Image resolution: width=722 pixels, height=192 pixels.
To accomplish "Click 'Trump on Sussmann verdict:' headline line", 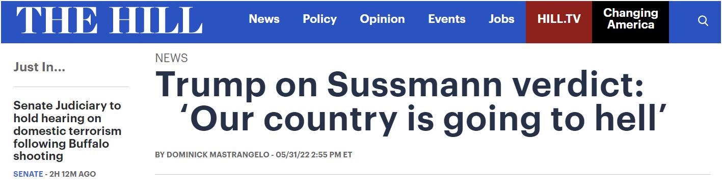I will [400, 85].
